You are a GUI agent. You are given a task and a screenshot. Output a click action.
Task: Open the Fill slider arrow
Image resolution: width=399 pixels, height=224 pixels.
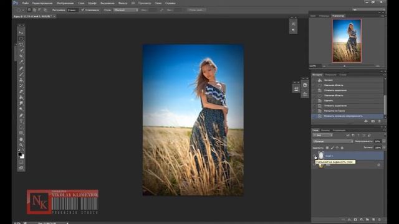pyautogui.click(x=384, y=147)
